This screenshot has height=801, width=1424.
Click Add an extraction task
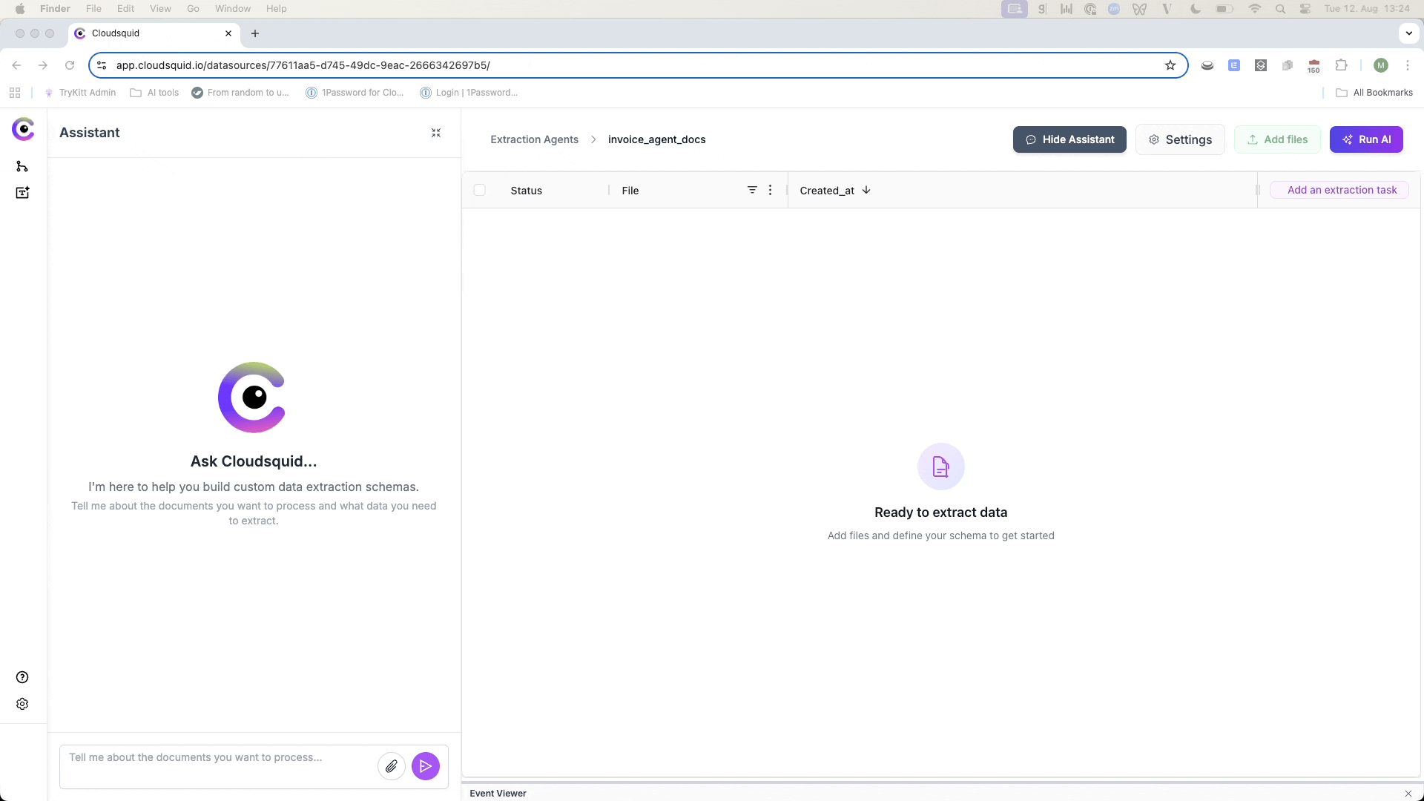point(1341,190)
